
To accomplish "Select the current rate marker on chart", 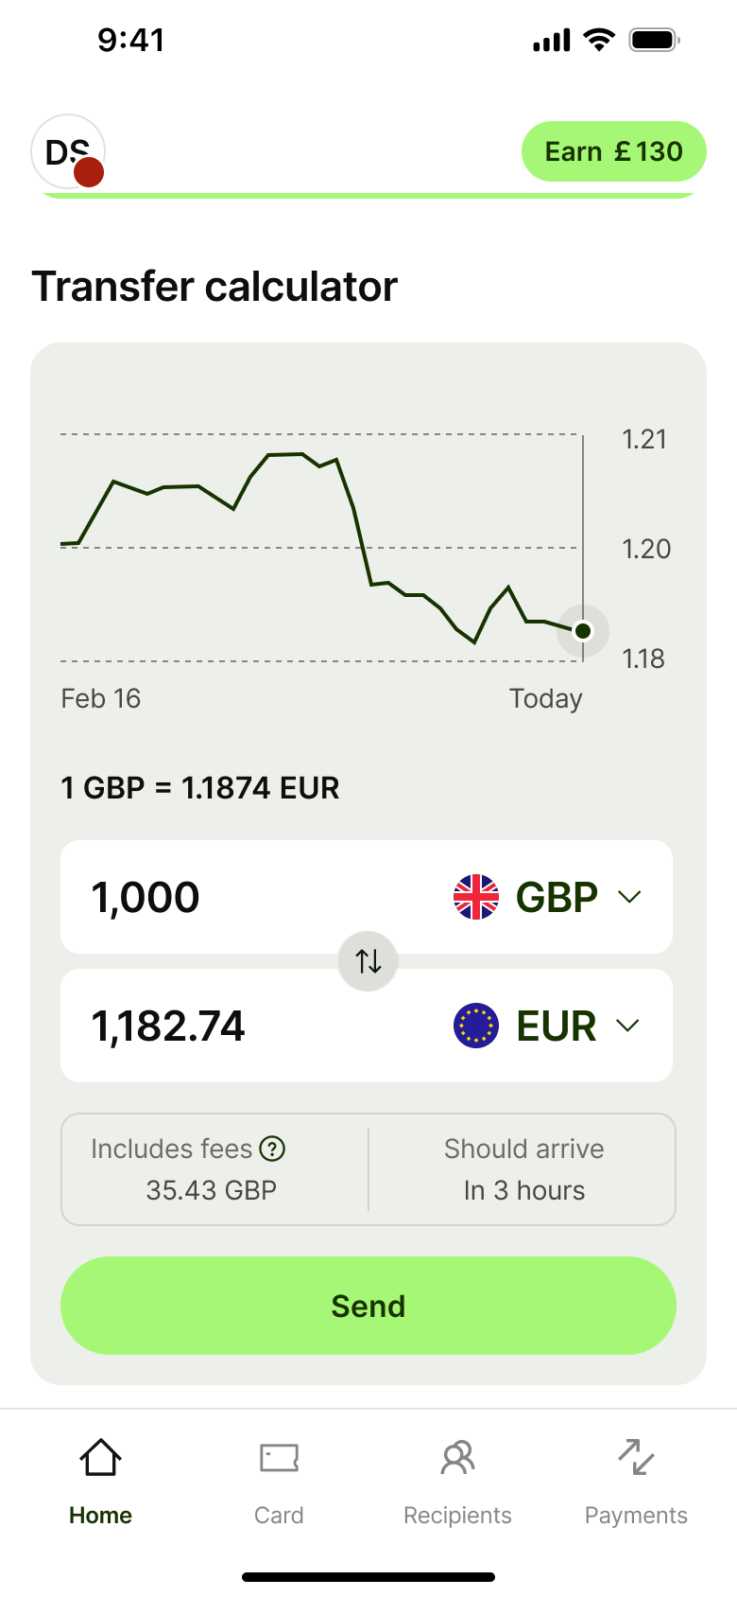I will pos(583,631).
